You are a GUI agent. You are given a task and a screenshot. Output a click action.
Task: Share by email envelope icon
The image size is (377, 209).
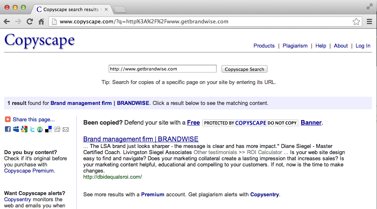click(x=66, y=129)
